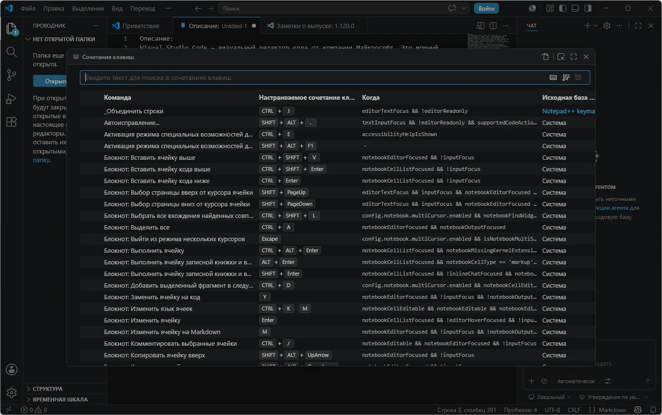Open the Extensions view icon

pos(12,122)
